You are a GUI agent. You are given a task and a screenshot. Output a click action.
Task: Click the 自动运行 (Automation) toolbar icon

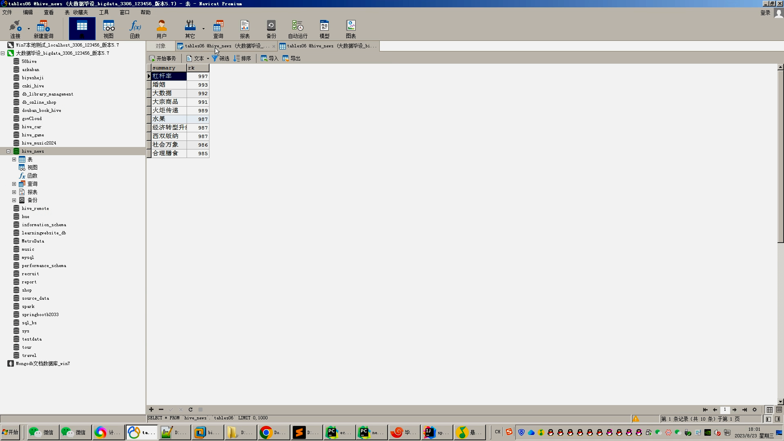[298, 29]
